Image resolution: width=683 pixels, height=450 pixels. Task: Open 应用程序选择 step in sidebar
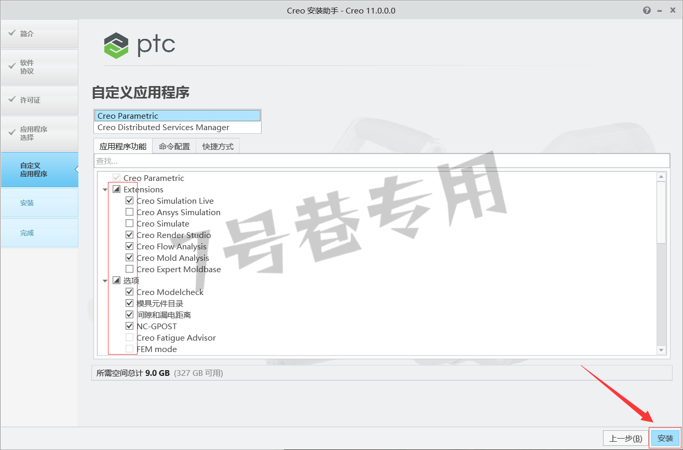[39, 133]
